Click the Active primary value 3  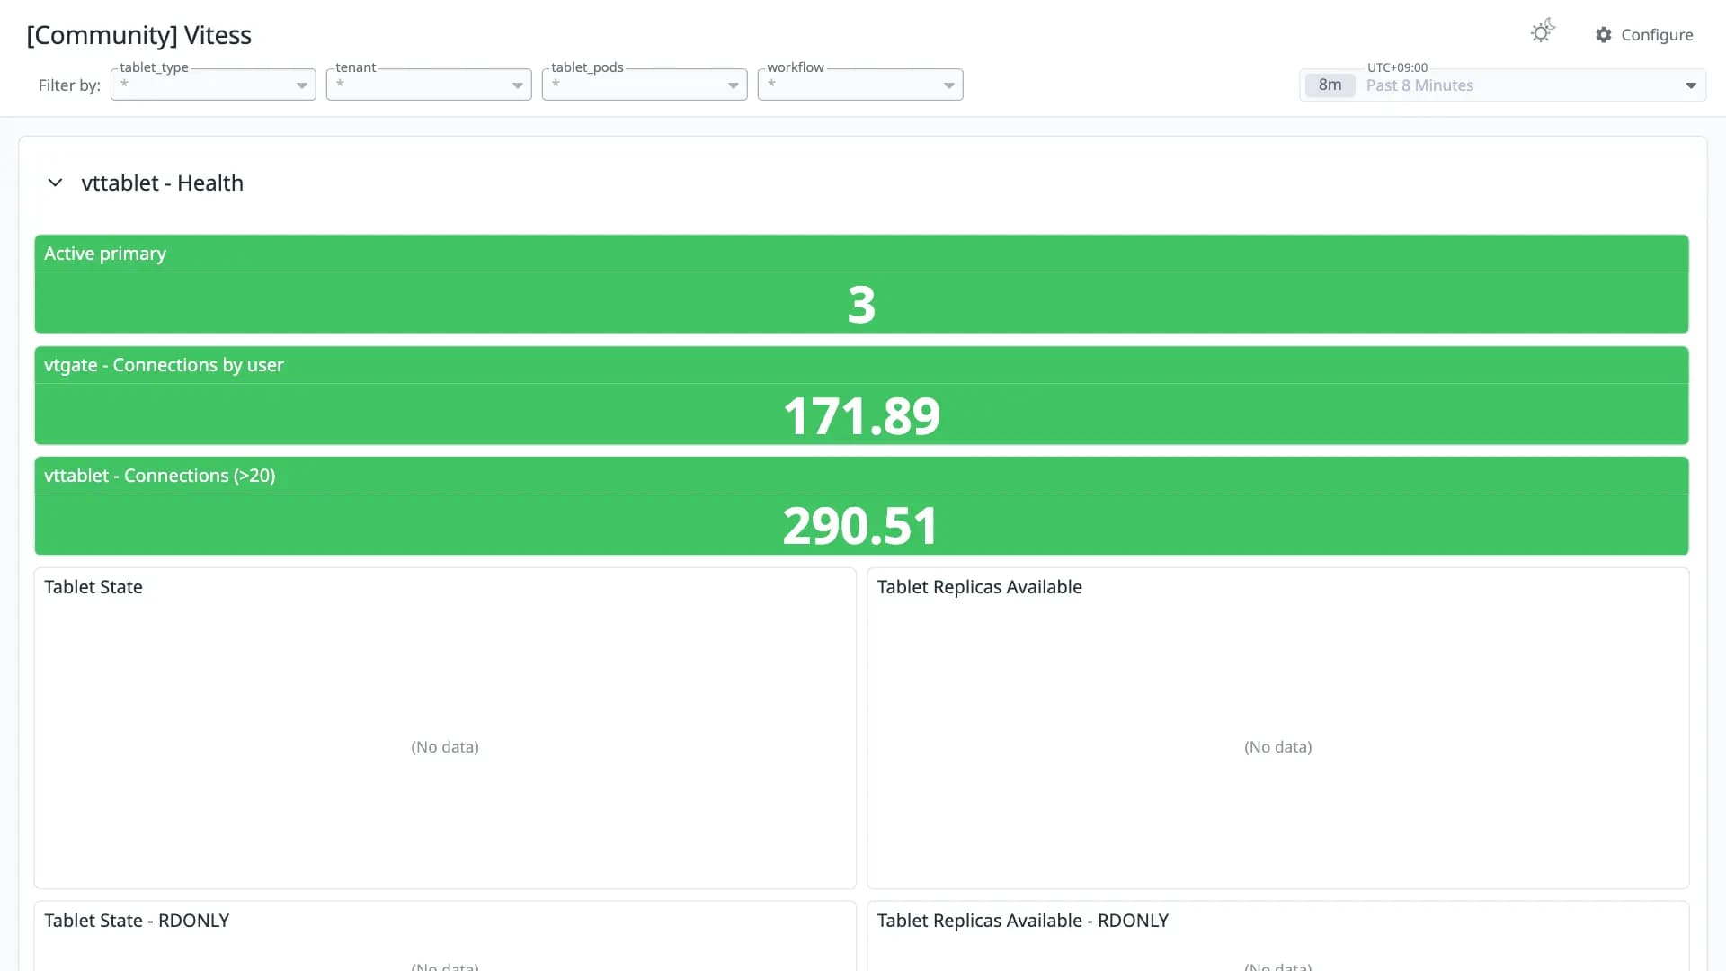[861, 305]
